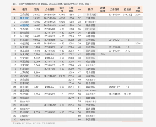The image size is (156, 127).
Task: Select the 邮储银行 cell
Action: tap(25, 33)
